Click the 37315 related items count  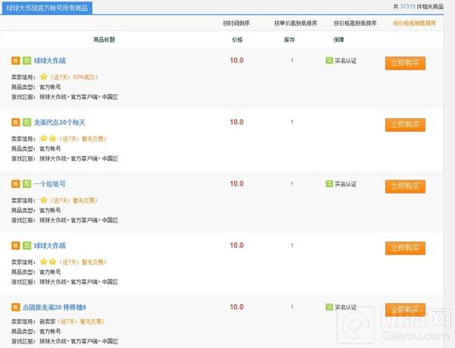click(408, 7)
